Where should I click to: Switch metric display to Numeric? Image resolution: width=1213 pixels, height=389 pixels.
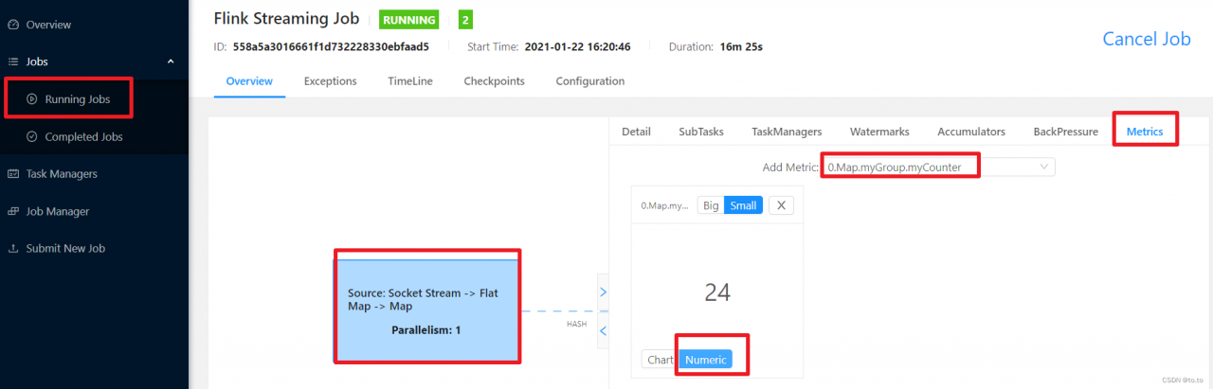(x=705, y=360)
